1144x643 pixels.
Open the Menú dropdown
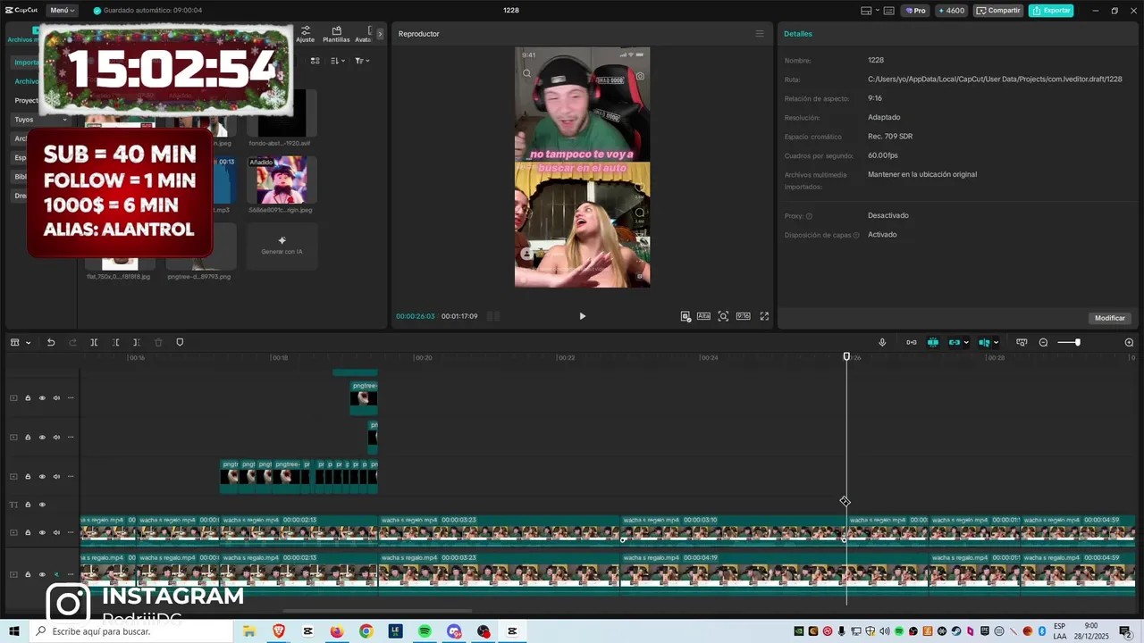click(x=62, y=11)
